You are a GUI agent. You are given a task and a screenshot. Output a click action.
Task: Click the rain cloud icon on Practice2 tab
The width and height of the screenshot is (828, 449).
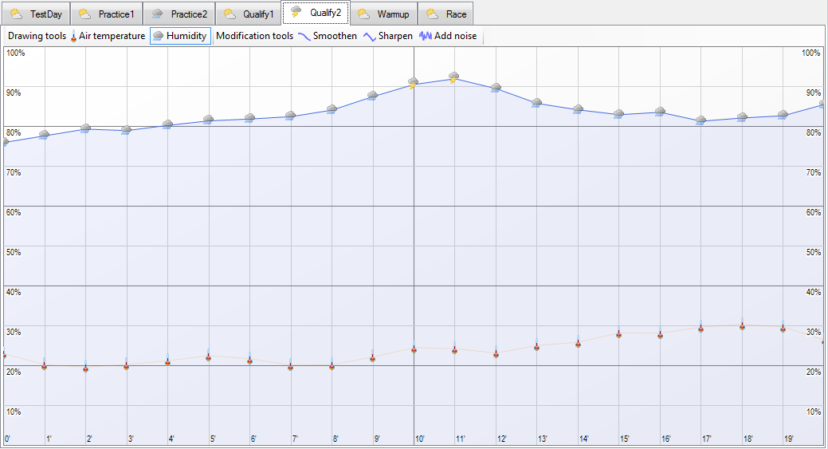coord(157,14)
